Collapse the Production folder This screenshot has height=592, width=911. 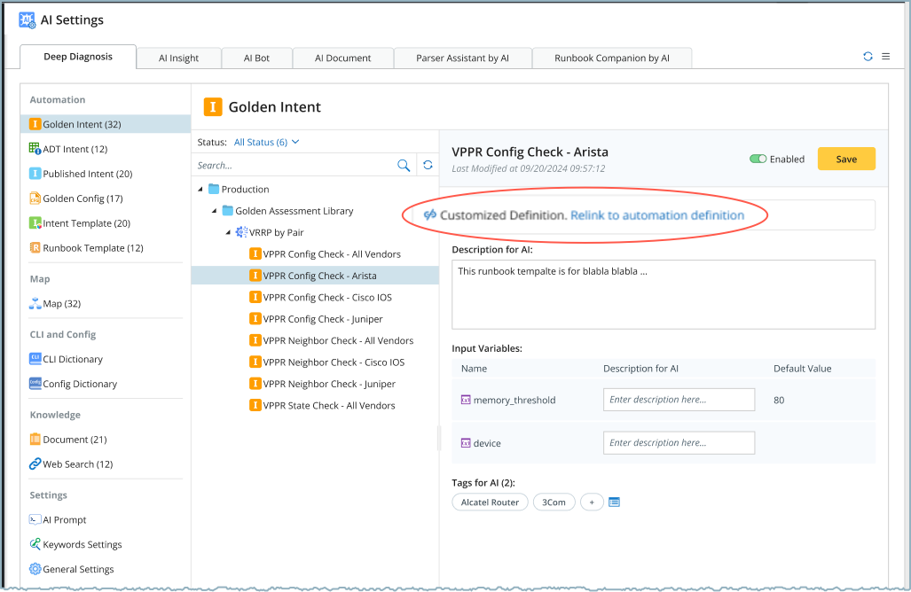pos(201,190)
